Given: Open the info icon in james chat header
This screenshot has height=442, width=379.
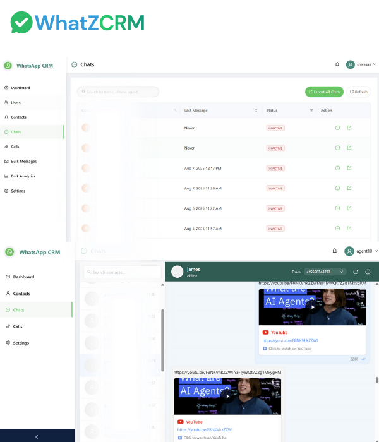Looking at the screenshot, I should 368,272.
